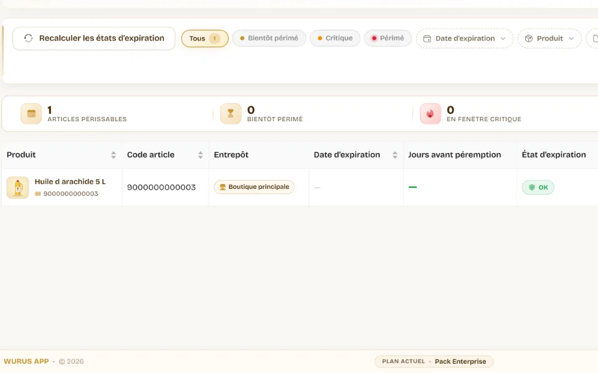
Task: Click the EN FENÊTRE CRITIQUE counter label
Action: click(x=484, y=119)
